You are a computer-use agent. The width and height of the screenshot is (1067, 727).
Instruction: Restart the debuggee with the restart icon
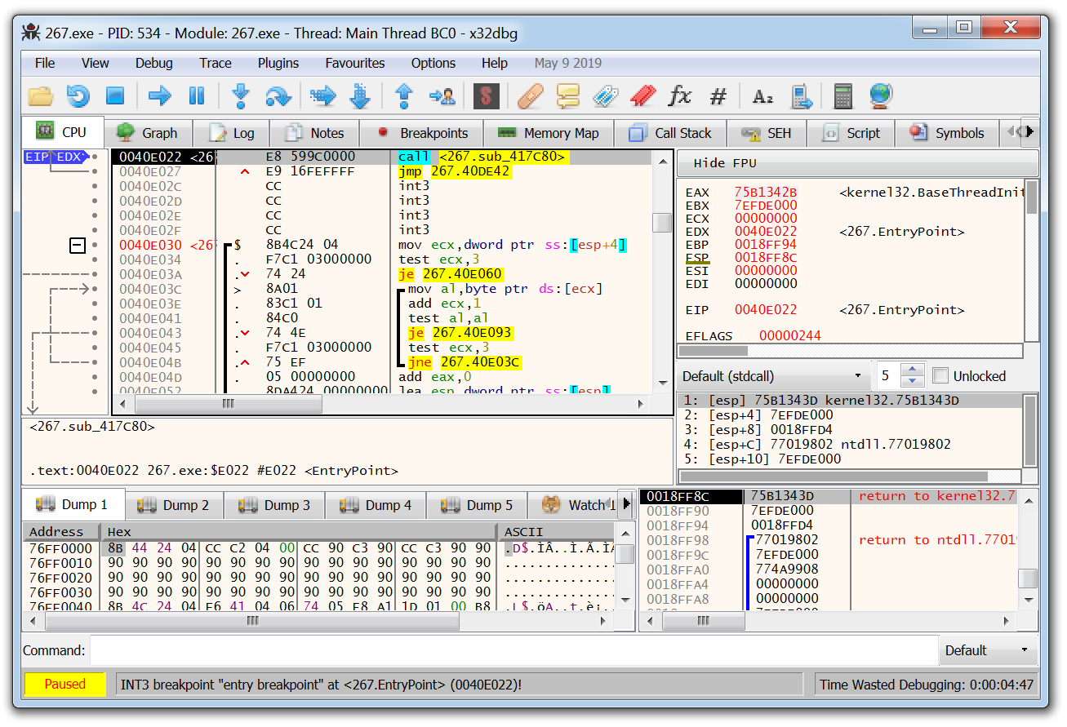(78, 96)
